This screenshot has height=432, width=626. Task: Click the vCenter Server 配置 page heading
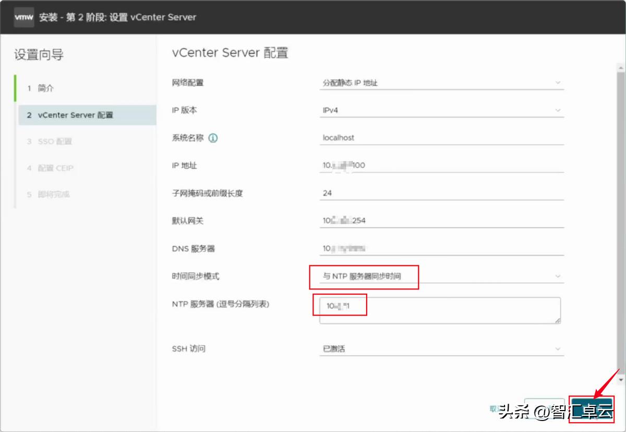pos(230,53)
